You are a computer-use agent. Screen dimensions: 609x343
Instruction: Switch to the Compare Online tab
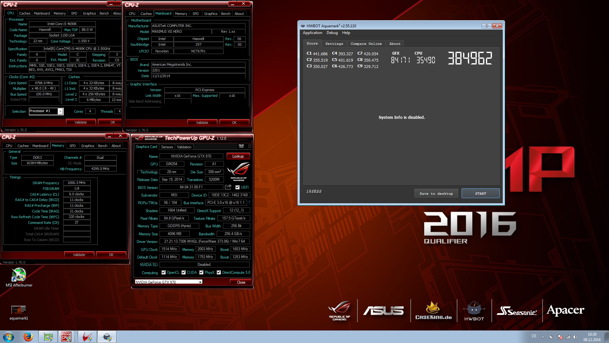(366, 44)
